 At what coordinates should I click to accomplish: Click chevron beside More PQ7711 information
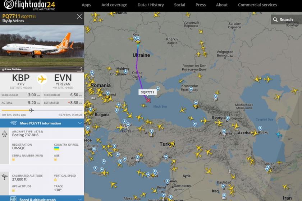pyautogui.click(x=80, y=123)
